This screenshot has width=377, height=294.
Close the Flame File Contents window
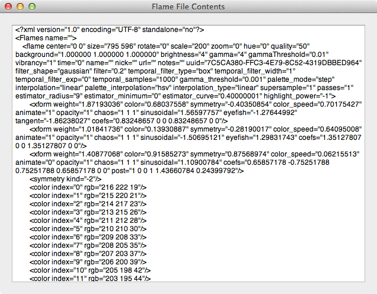coord(8,7)
